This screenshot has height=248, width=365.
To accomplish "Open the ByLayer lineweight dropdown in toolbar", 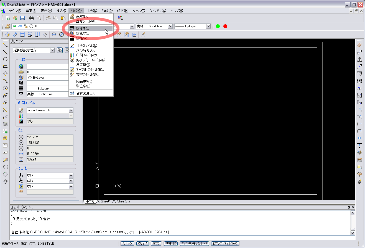I will (x=208, y=26).
